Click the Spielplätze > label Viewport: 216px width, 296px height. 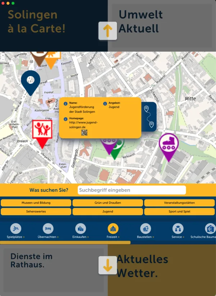pos(16,237)
